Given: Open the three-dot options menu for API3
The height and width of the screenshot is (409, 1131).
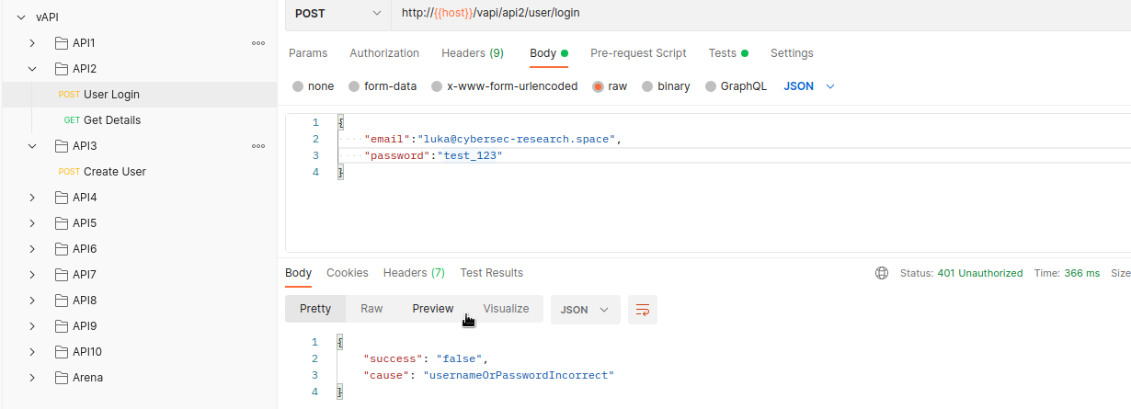Looking at the screenshot, I should coord(258,146).
